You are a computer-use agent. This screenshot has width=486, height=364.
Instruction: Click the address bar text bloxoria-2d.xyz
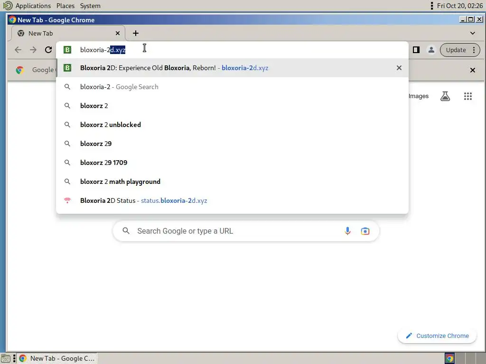click(x=103, y=50)
